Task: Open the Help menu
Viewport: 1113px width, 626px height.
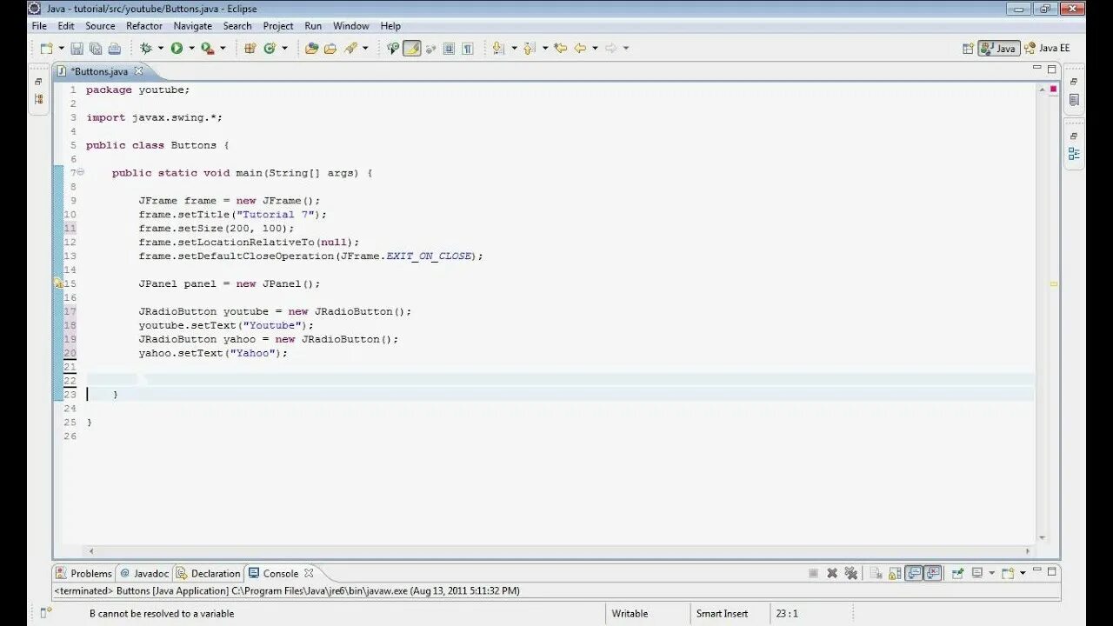Action: click(x=390, y=26)
